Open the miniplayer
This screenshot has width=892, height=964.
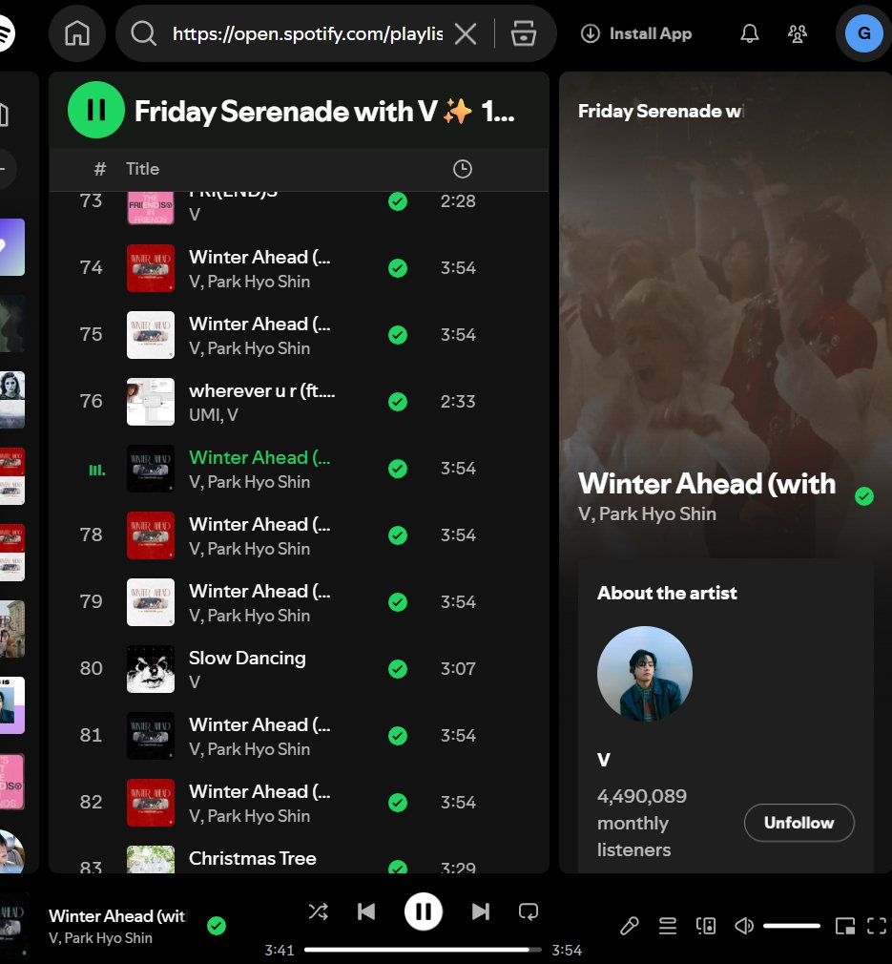pos(843,925)
